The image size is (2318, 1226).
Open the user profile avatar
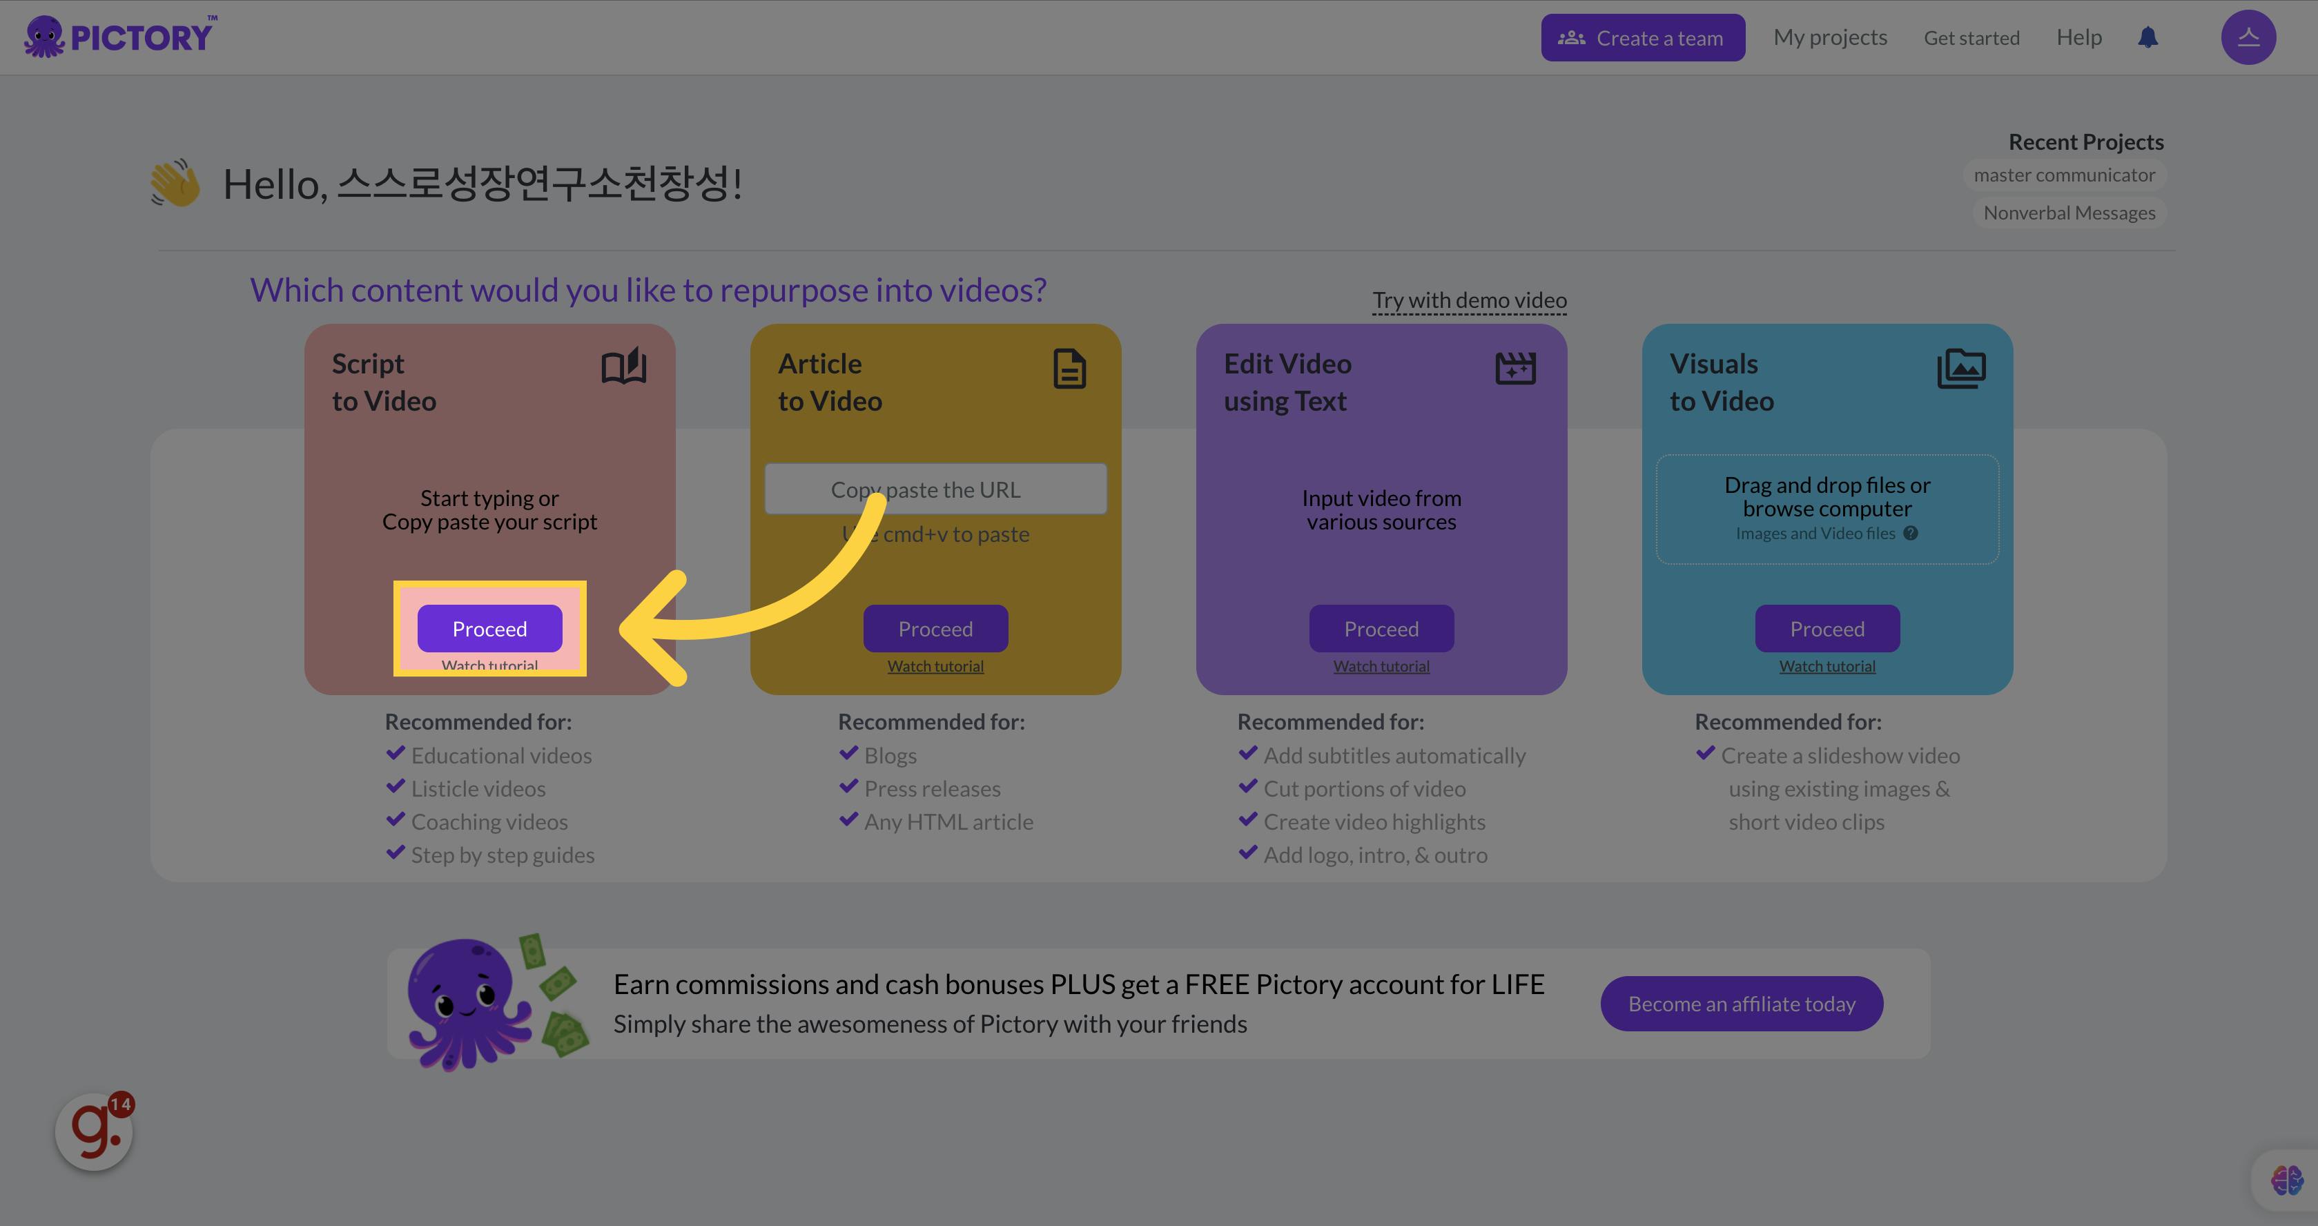(2248, 37)
